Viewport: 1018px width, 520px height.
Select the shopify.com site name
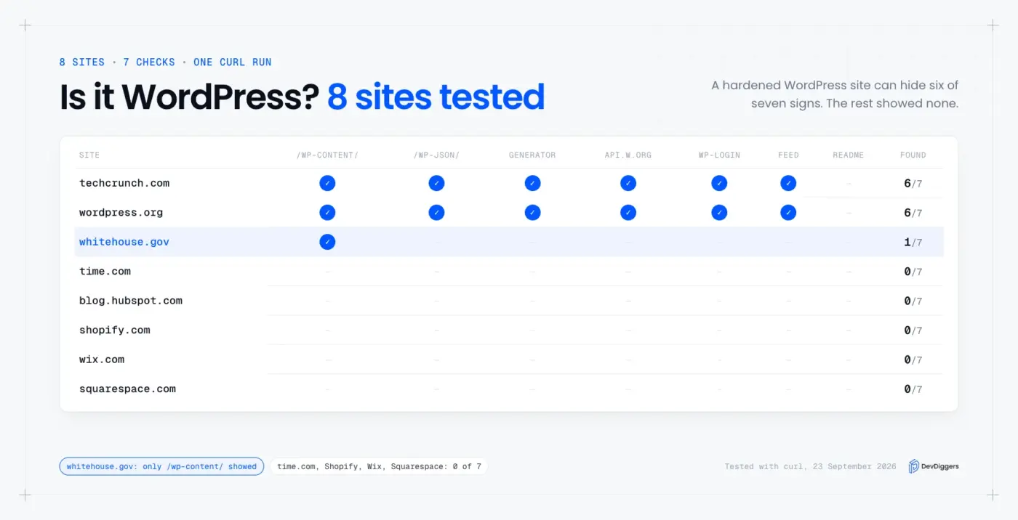point(115,330)
